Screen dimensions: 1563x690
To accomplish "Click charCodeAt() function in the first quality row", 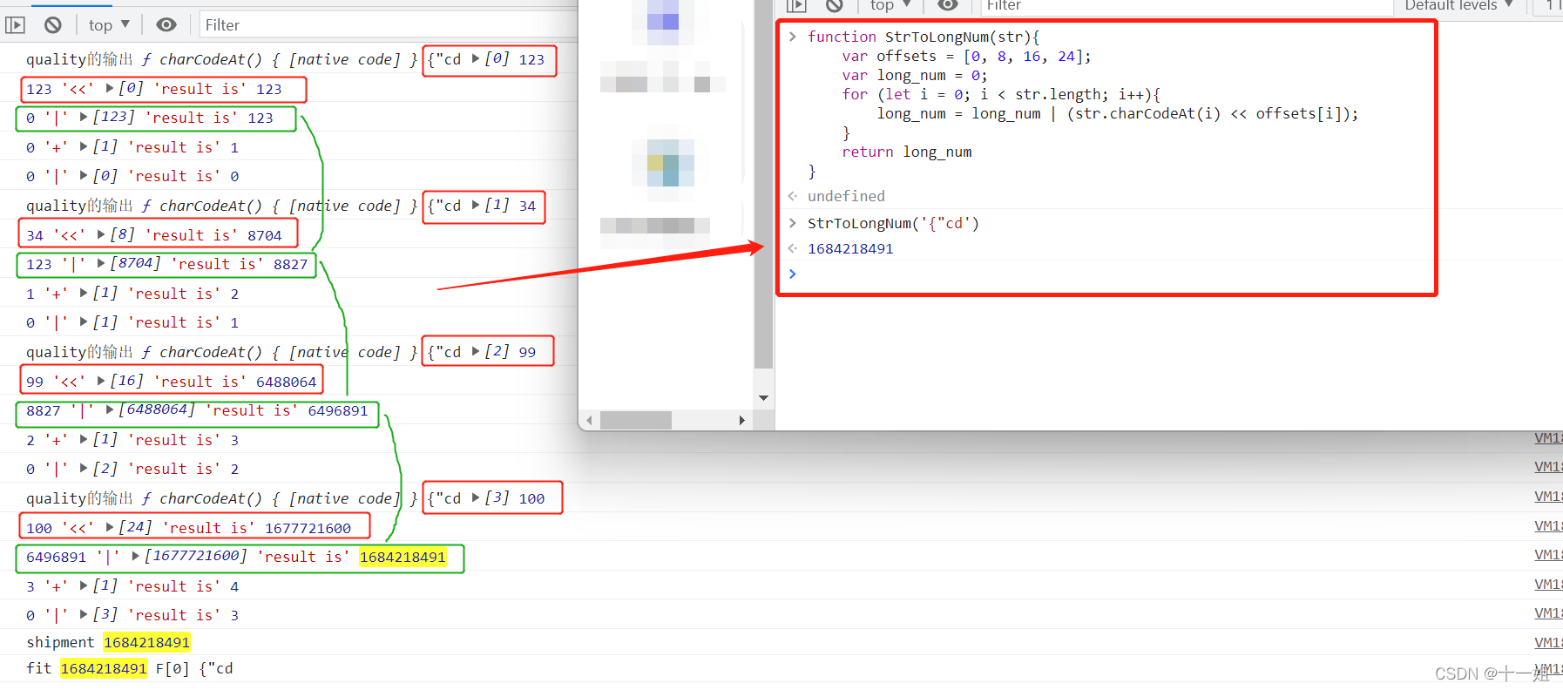I will click(x=211, y=59).
